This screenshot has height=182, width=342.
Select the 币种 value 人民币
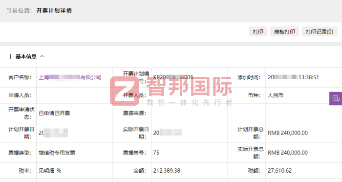click(x=276, y=95)
